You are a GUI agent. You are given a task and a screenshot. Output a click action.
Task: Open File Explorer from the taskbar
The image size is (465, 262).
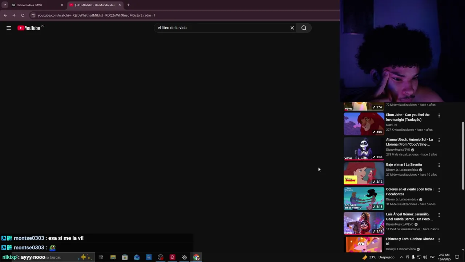[113, 257]
